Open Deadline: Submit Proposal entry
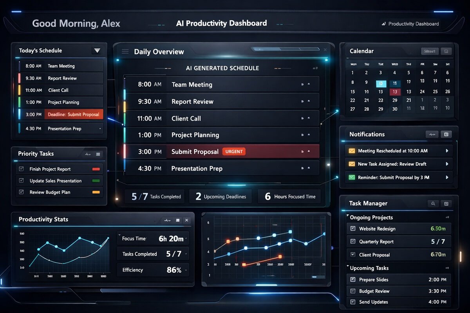 74,114
